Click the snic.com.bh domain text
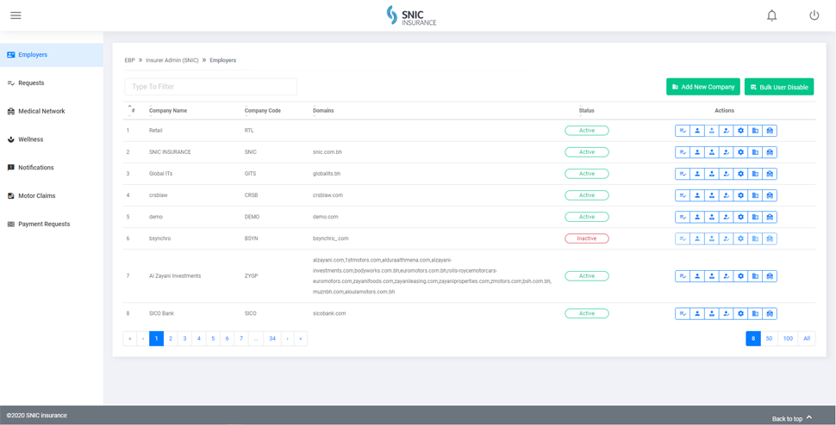Image resolution: width=836 pixels, height=425 pixels. (x=328, y=152)
